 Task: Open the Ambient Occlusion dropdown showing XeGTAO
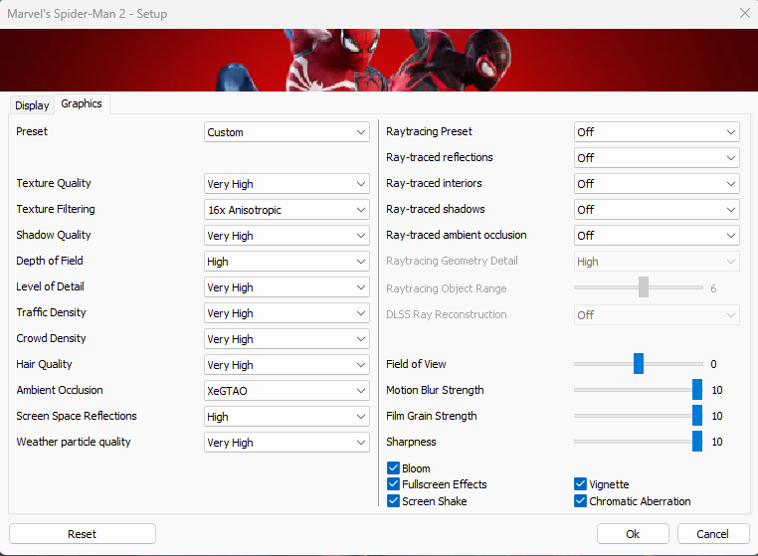tap(286, 391)
